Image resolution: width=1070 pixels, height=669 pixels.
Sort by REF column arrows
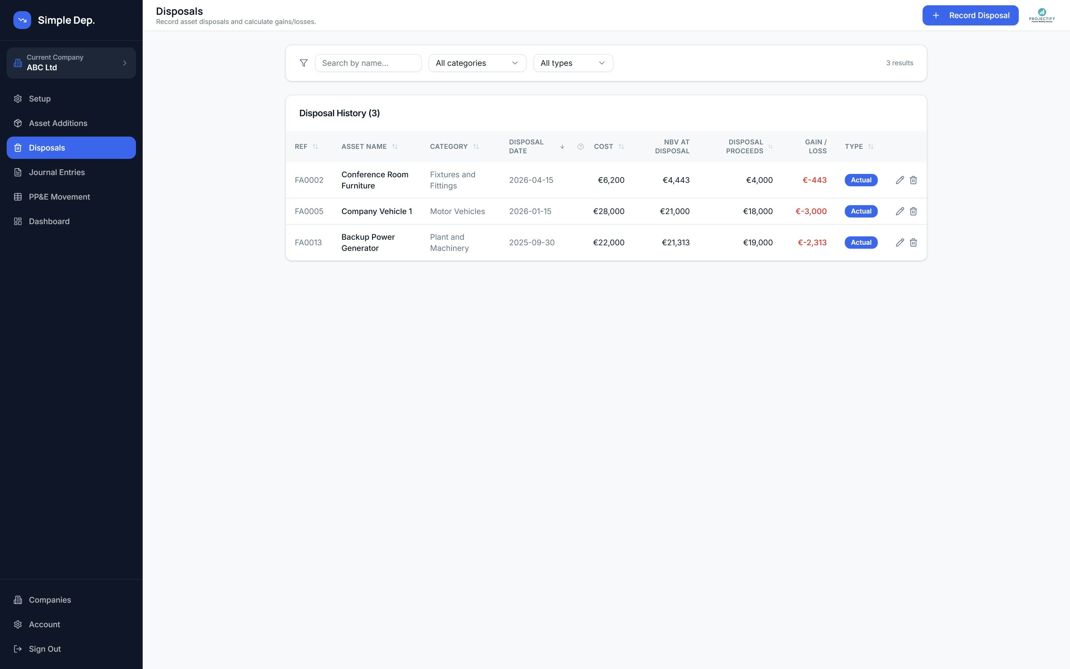315,146
